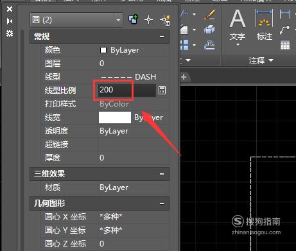Collapse the 常规 section
Screen dimensions: 296x251
[x=162, y=37]
